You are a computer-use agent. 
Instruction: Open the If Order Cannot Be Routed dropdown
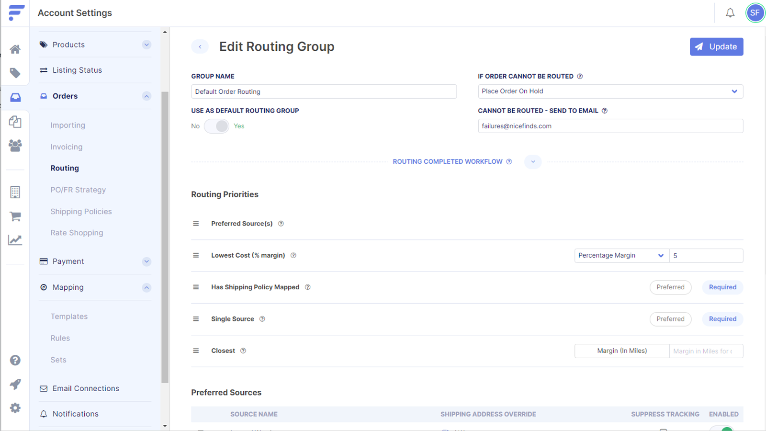pos(610,91)
